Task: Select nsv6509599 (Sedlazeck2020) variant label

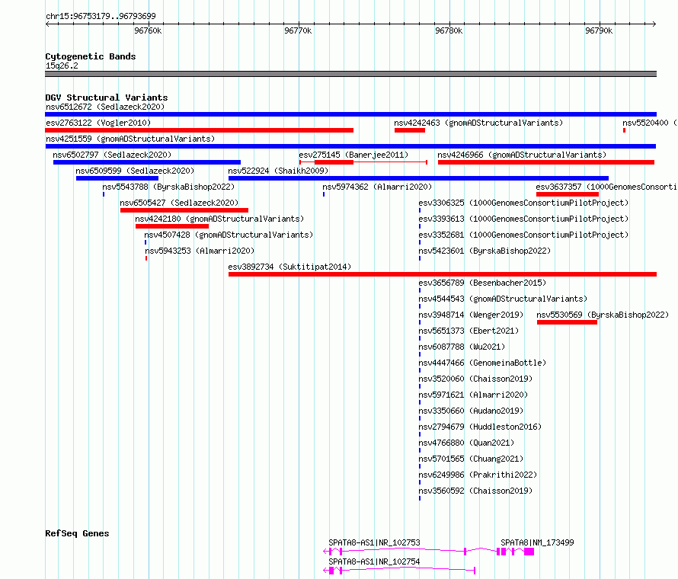Action: pyautogui.click(x=135, y=171)
